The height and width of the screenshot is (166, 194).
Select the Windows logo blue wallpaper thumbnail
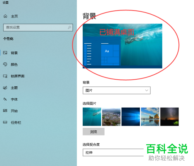131,116
